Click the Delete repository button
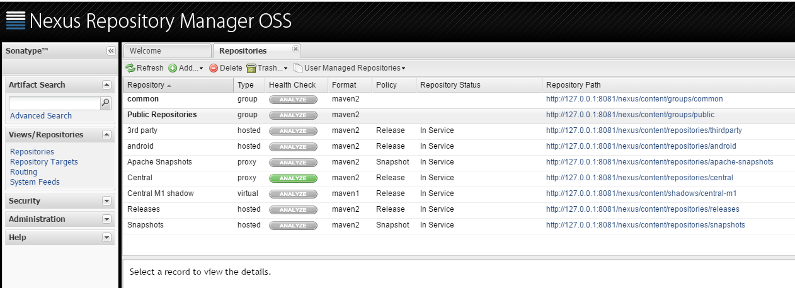795x288 pixels. [x=226, y=68]
